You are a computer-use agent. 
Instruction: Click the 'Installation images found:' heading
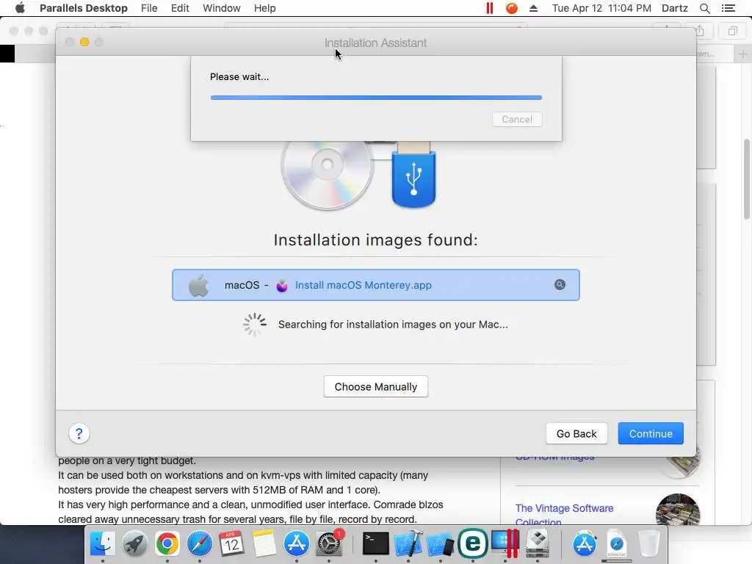click(x=375, y=240)
